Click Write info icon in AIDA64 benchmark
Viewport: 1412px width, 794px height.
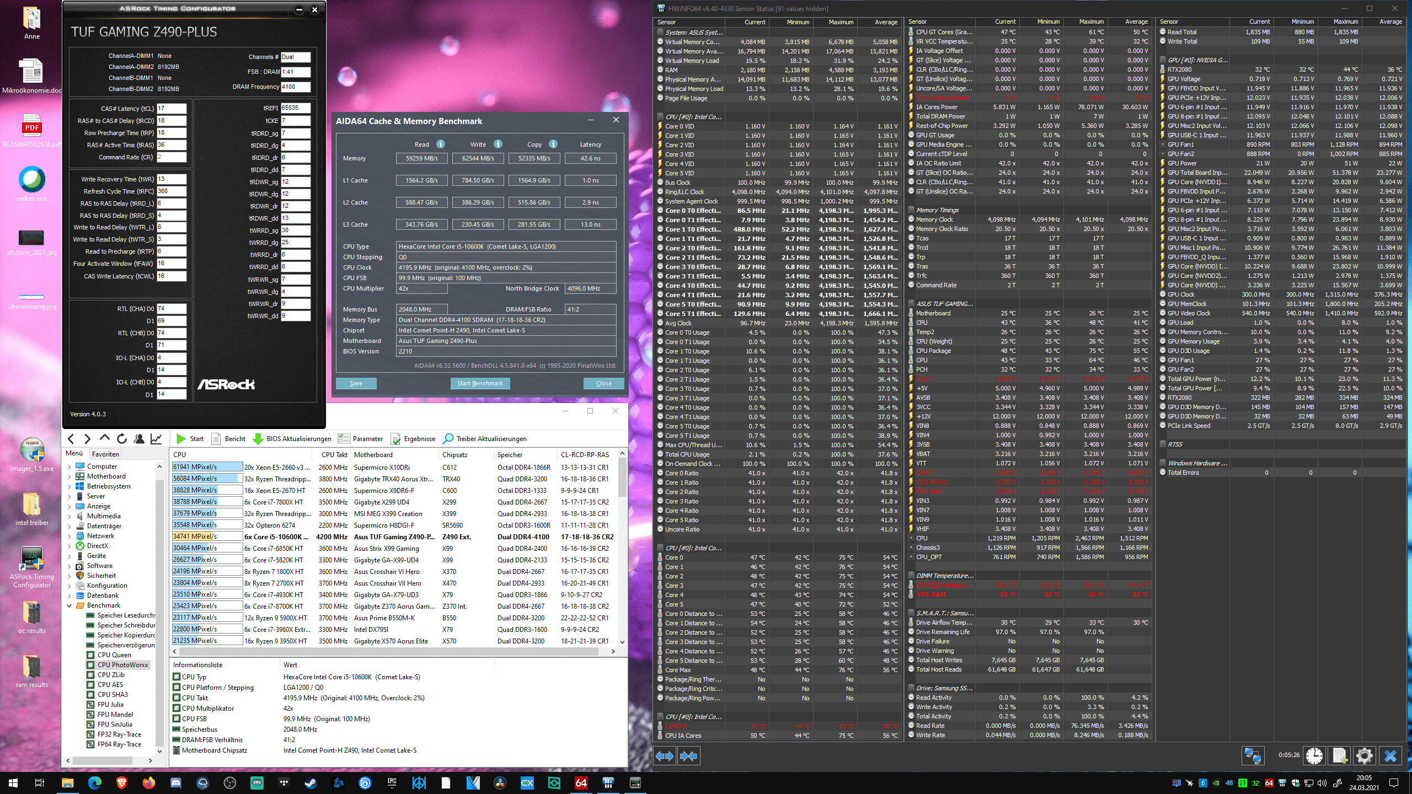(x=498, y=144)
